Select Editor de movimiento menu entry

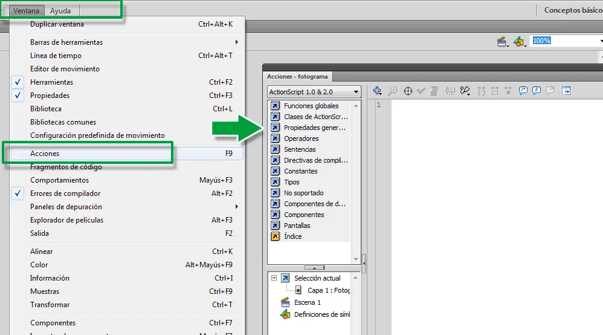127,68
